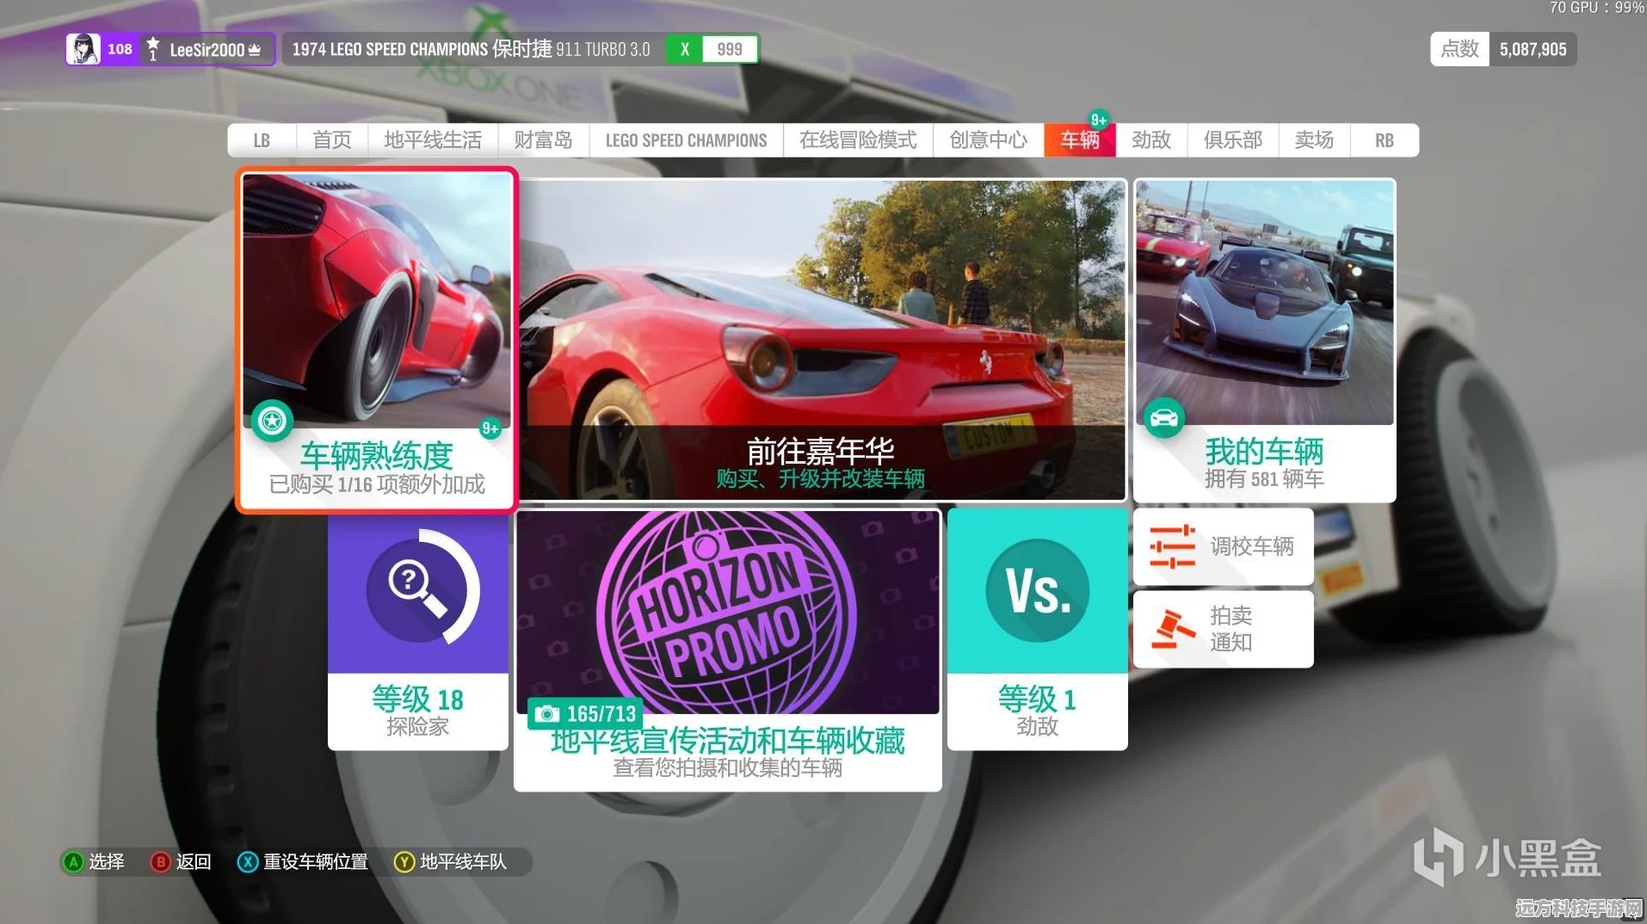Viewport: 1647px width, 924px height.
Task: Click the 999 performance rating
Action: coord(730,49)
